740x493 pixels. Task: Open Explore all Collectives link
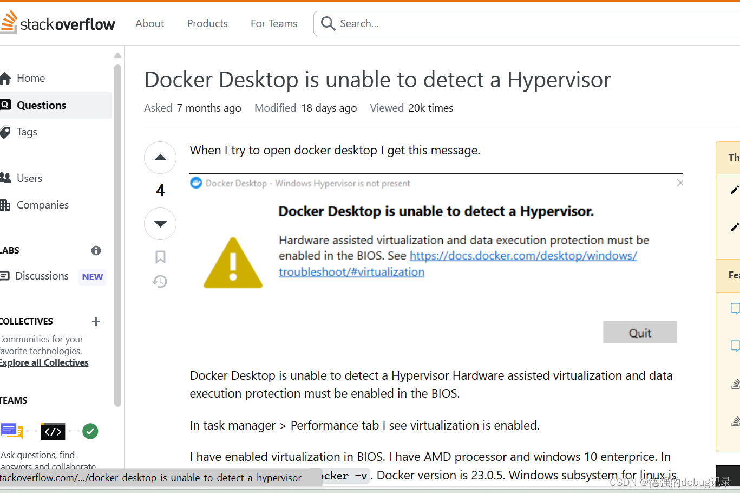[x=44, y=362]
